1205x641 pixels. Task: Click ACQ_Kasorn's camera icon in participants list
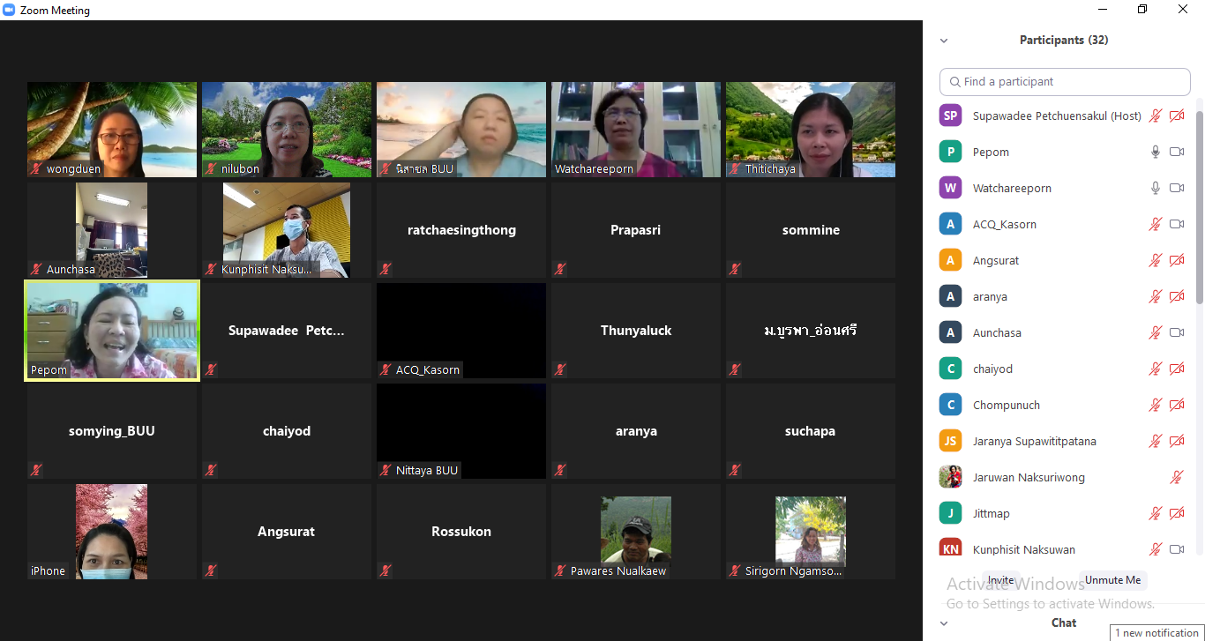point(1177,224)
